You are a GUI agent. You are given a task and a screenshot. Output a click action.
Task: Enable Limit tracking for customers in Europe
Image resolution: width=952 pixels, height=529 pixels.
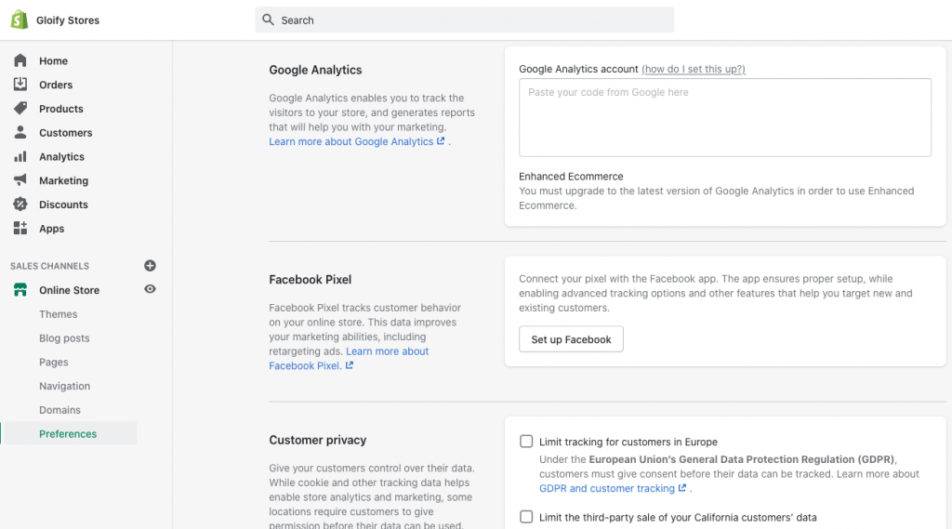(x=526, y=442)
